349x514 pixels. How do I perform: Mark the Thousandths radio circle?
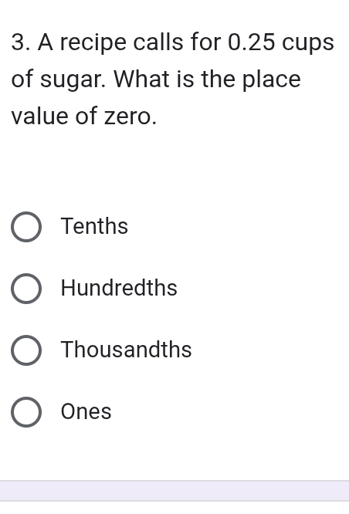(x=26, y=350)
